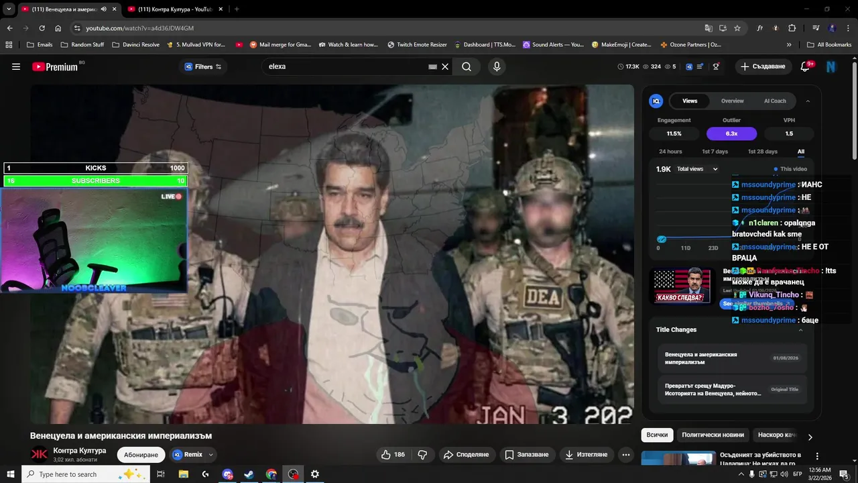
Task: Select the Engagement 11.5% pill
Action: [674, 133]
